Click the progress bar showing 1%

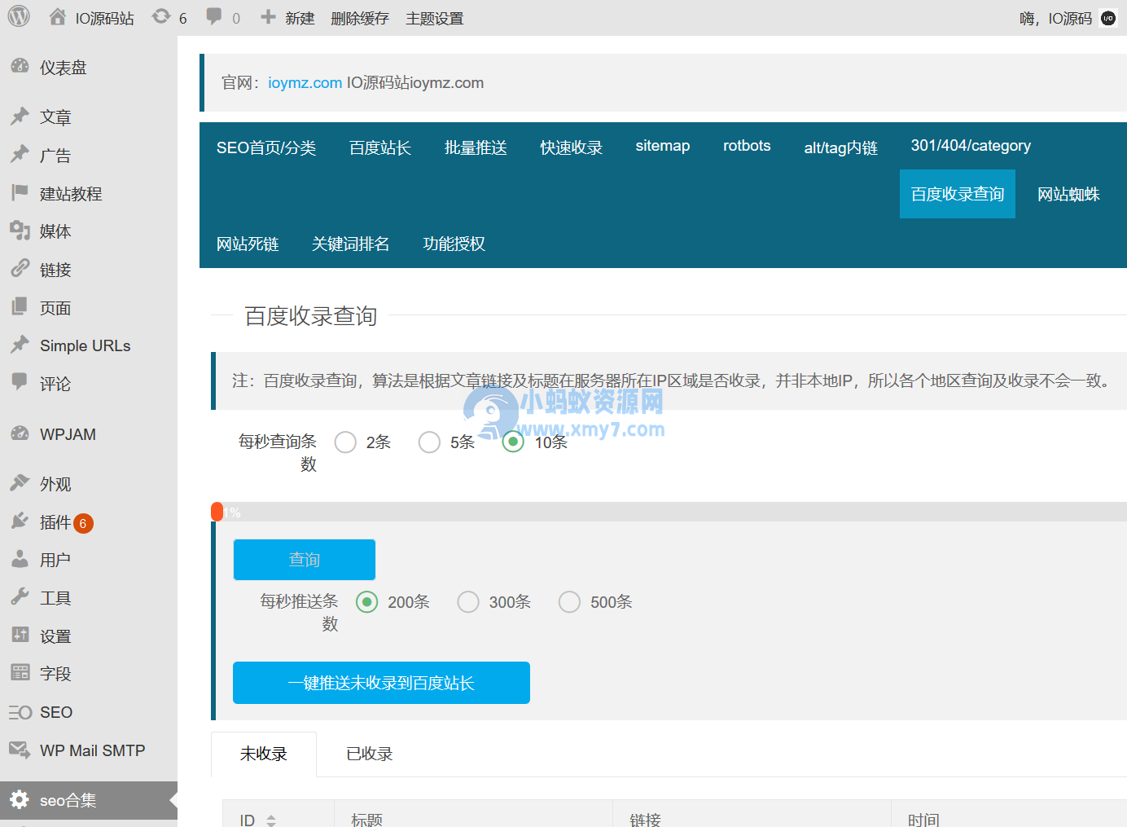tap(217, 512)
